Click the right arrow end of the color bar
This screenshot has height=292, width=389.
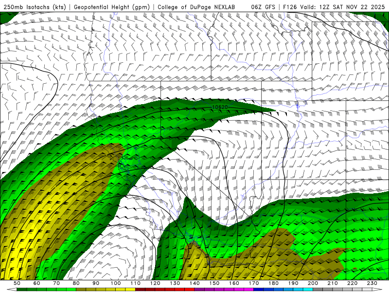[x=377, y=290]
